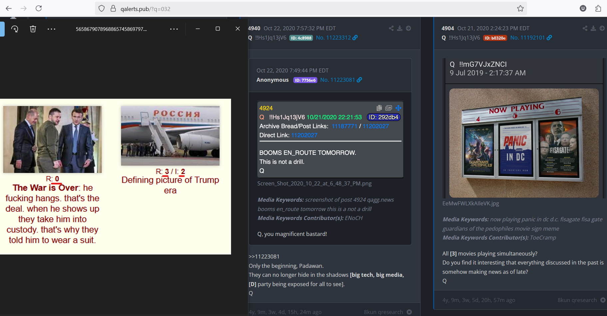Open the viewer's more options beside trash
This screenshot has height=316, width=607.
click(51, 29)
